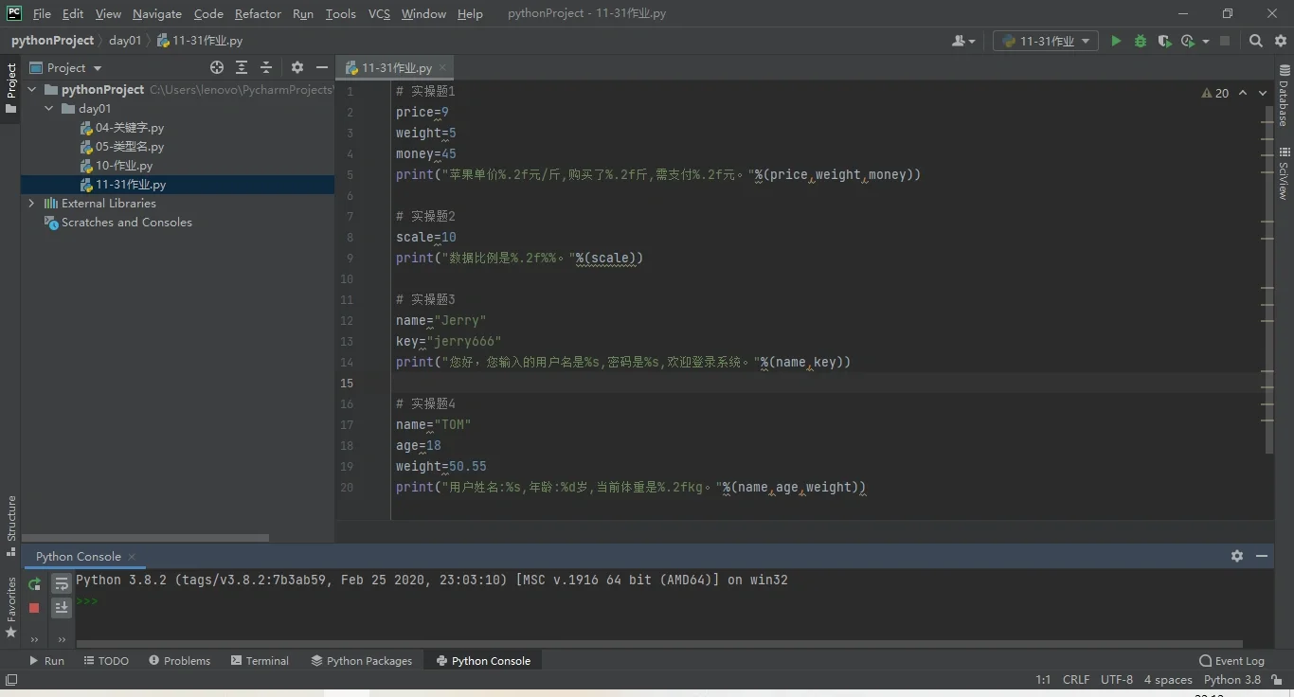The width and height of the screenshot is (1294, 697).
Task: Rerun the Python Console
Action: (x=34, y=583)
